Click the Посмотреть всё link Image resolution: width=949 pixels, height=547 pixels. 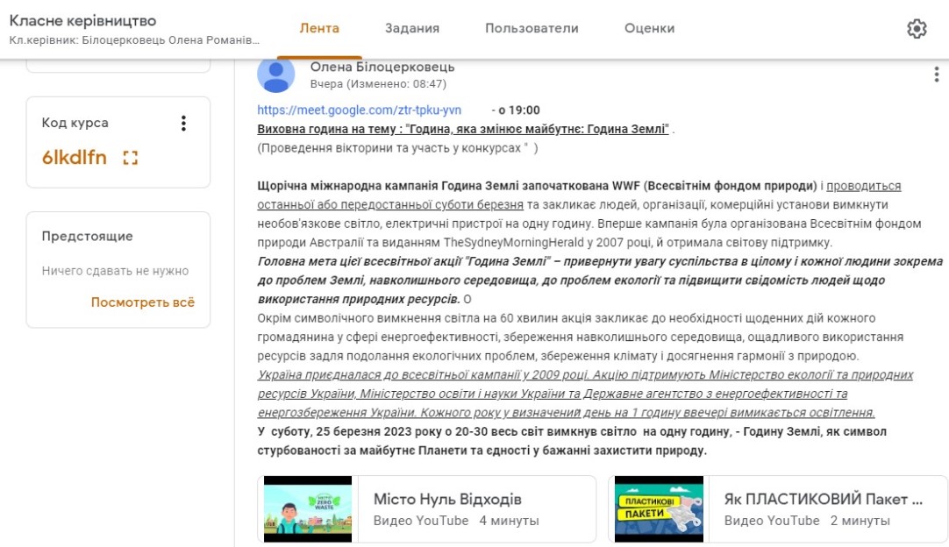[142, 302]
